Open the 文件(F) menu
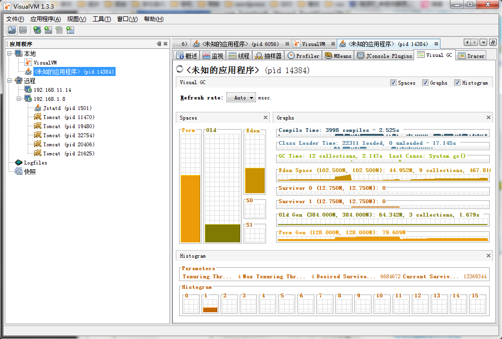The image size is (502, 339). click(x=15, y=19)
